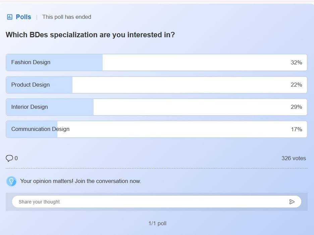This screenshot has width=314, height=235.
Task: Focus the 'Share your thought' input field
Action: (148, 202)
